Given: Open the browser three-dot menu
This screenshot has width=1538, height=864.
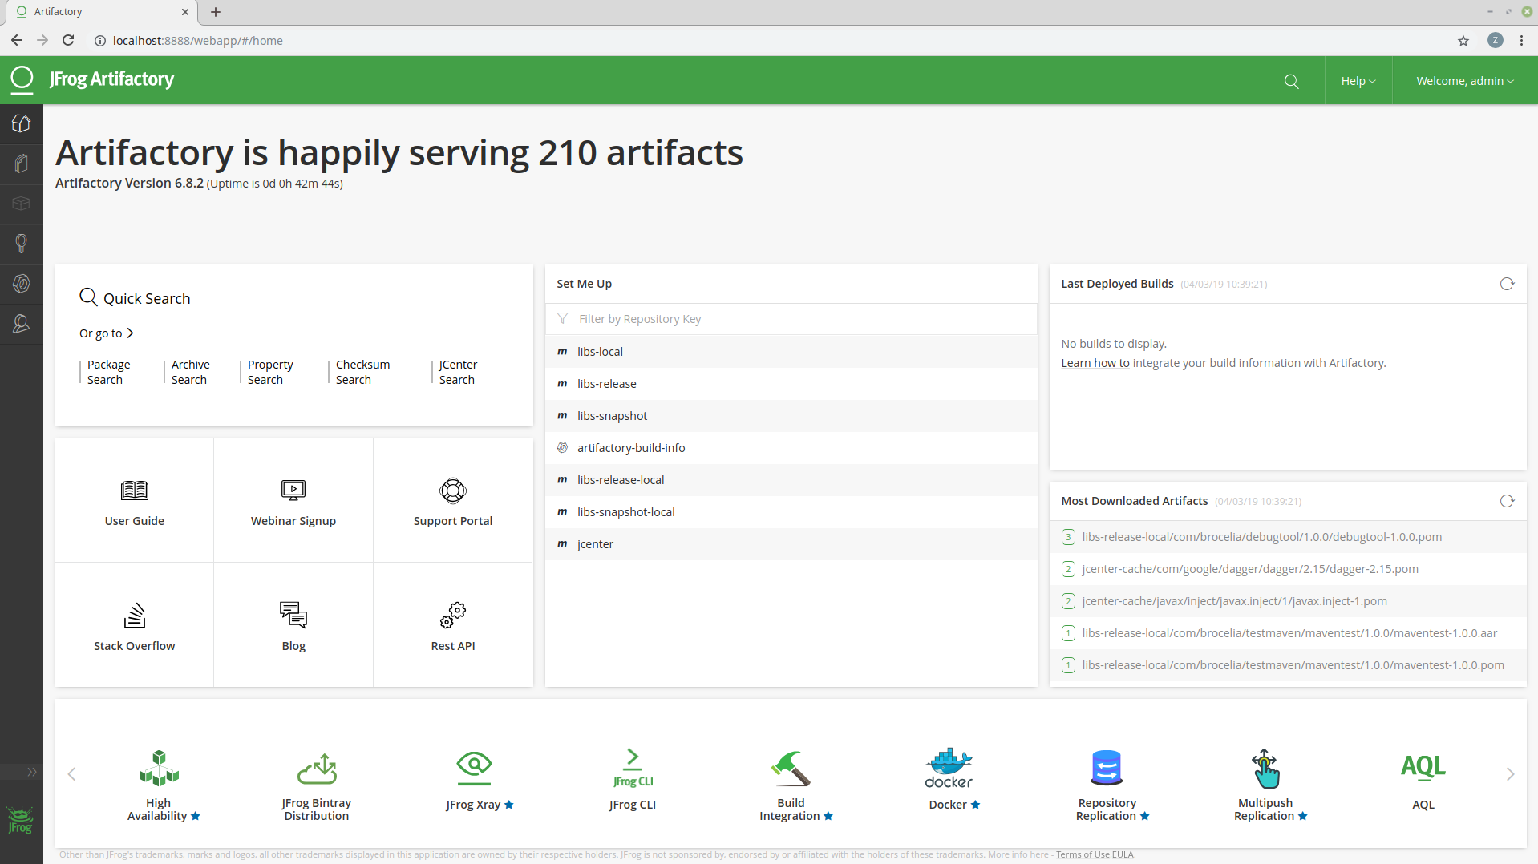Looking at the screenshot, I should pyautogui.click(x=1521, y=40).
